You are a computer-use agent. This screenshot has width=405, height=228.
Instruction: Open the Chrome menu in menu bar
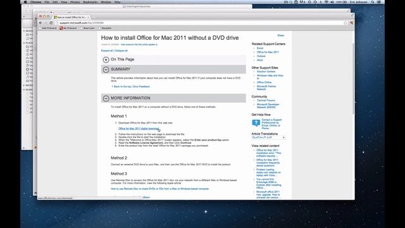[x=35, y=2]
